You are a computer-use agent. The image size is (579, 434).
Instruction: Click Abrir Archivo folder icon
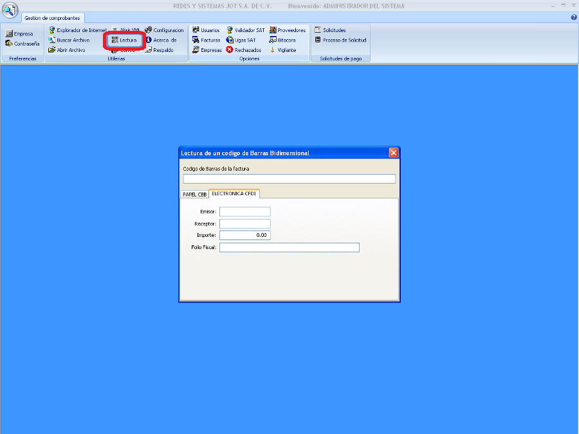(52, 49)
